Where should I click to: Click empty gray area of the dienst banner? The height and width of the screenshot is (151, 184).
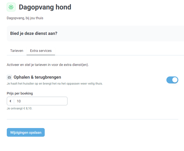[117, 33]
